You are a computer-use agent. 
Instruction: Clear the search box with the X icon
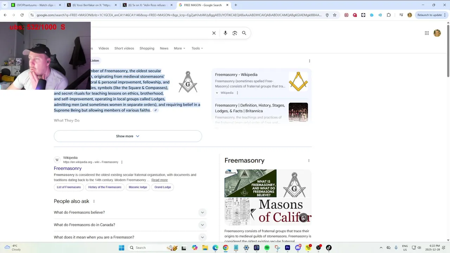click(x=214, y=33)
